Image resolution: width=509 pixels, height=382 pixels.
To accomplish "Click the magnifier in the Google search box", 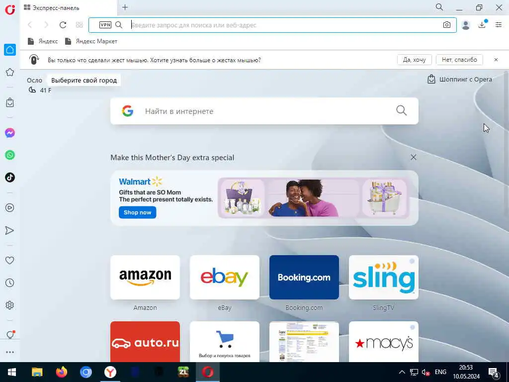I will (402, 110).
